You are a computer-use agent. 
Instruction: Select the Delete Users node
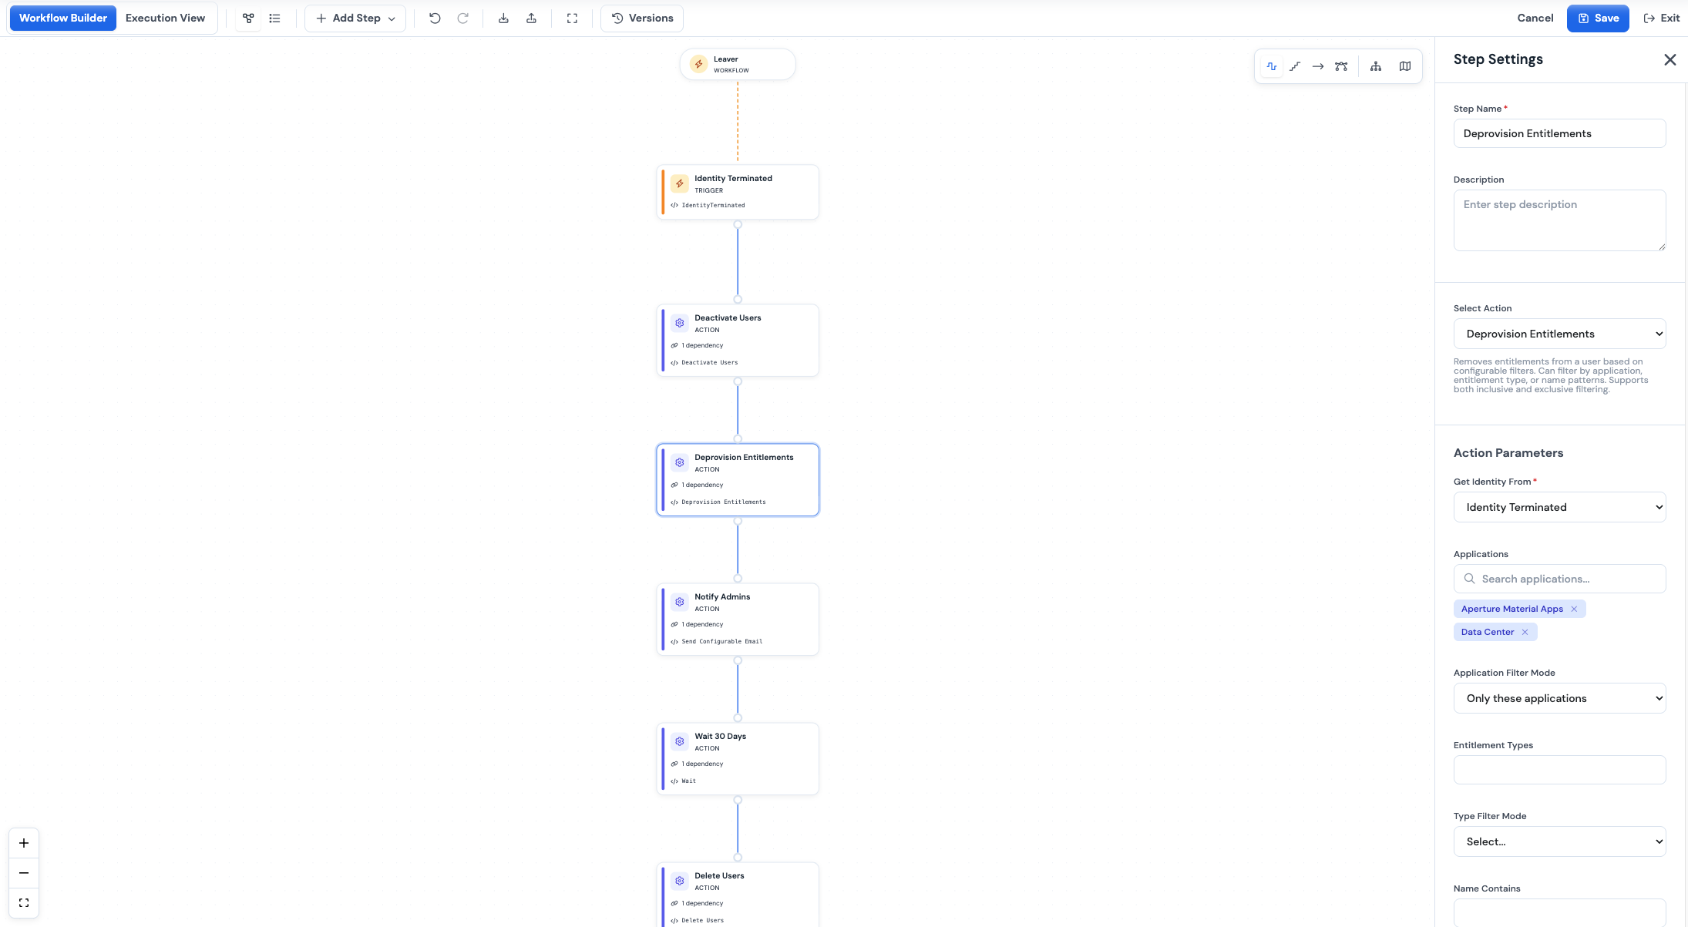click(738, 895)
